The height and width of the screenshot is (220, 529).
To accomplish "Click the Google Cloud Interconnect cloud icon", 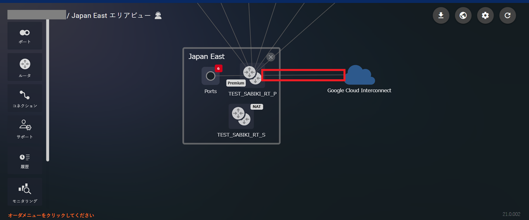I will pyautogui.click(x=359, y=75).
